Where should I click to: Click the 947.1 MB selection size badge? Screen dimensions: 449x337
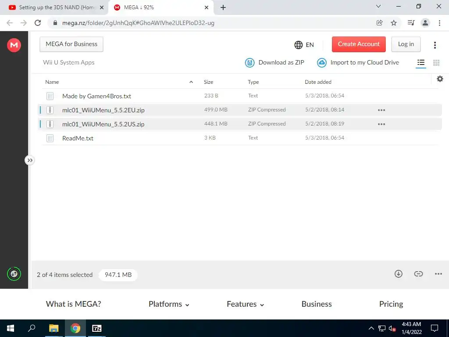click(118, 275)
